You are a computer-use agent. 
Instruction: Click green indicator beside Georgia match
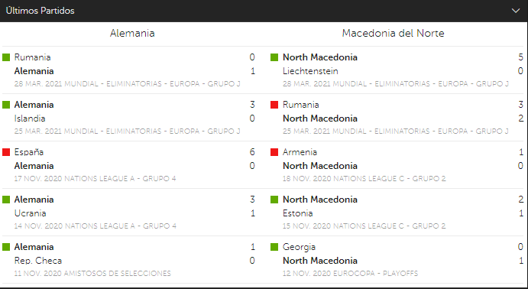pyautogui.click(x=274, y=247)
